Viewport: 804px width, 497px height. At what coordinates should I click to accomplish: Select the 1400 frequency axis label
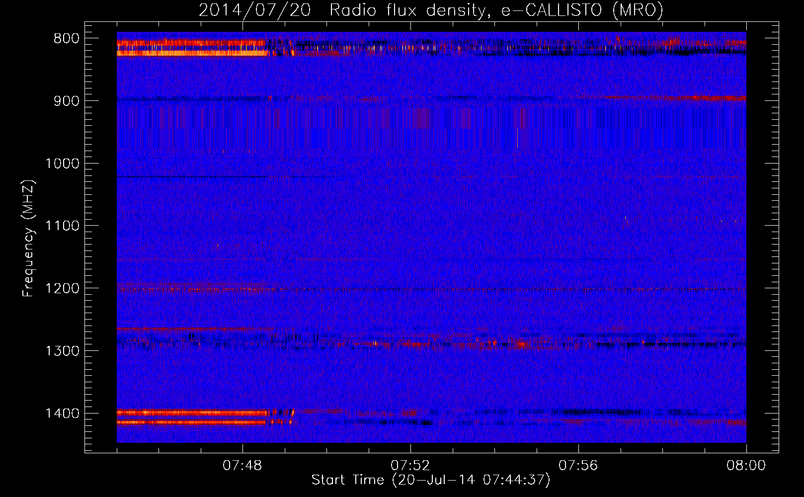[62, 414]
